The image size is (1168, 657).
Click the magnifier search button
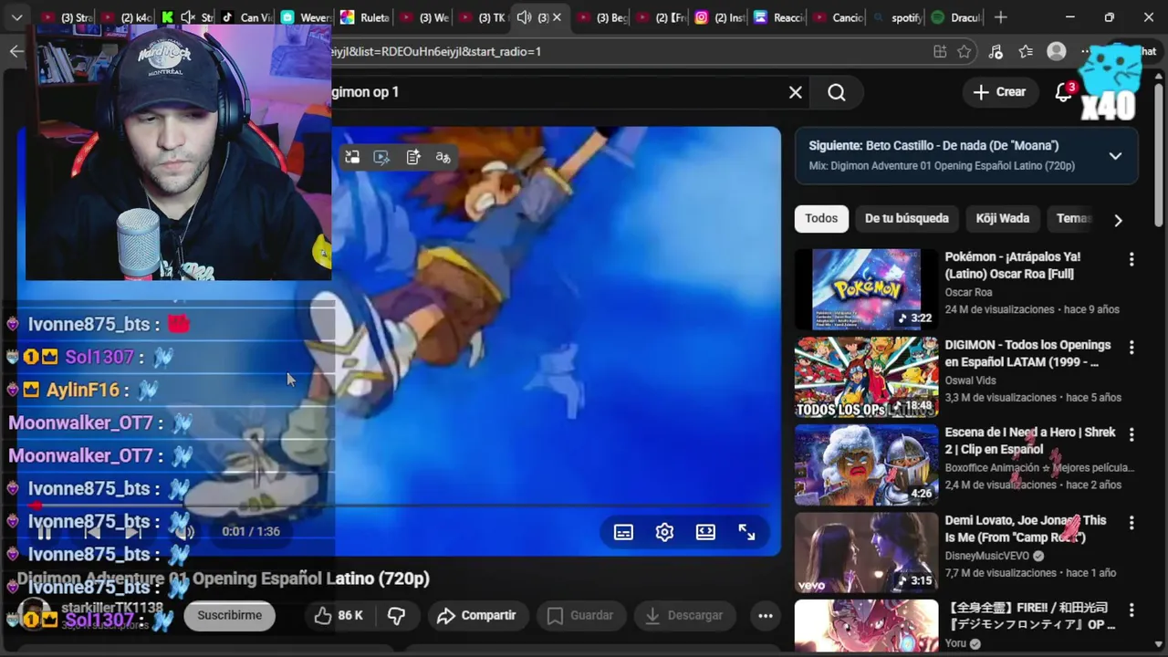point(837,92)
